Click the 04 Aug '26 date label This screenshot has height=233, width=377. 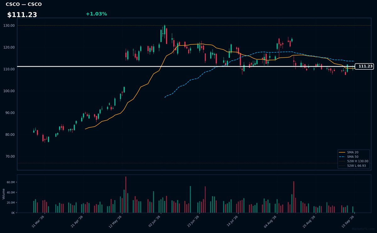coord(271,221)
